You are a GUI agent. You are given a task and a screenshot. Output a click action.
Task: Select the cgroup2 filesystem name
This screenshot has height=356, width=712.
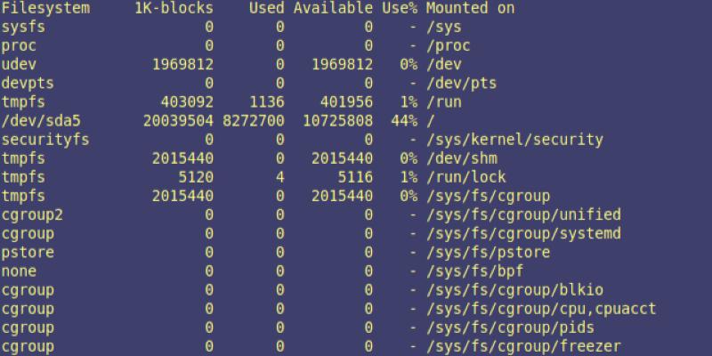click(32, 214)
